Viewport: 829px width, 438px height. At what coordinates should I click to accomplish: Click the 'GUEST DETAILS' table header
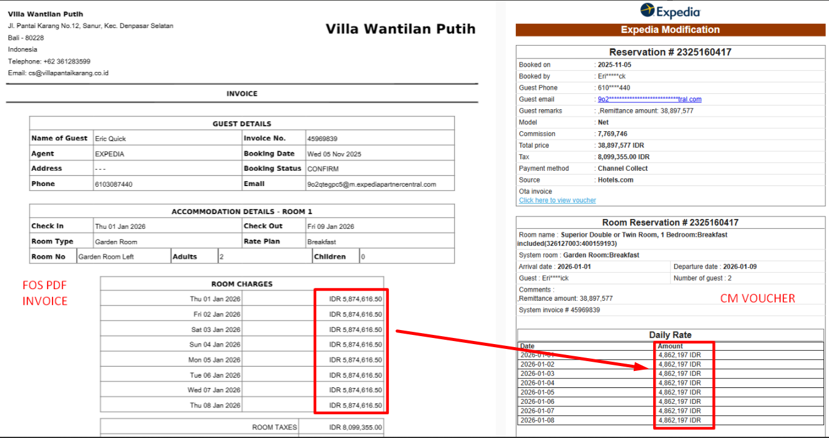pyautogui.click(x=242, y=124)
